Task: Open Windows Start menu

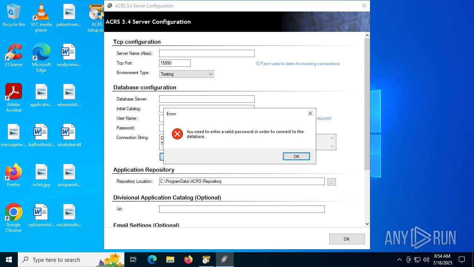Action: pos(9,260)
